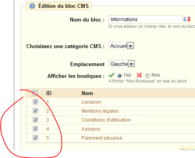Click the Livraison page name
195x158 pixels.
point(91,102)
